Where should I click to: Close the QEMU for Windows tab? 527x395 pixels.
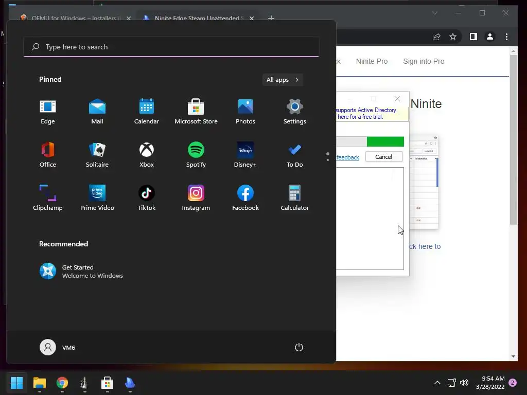coord(128,18)
